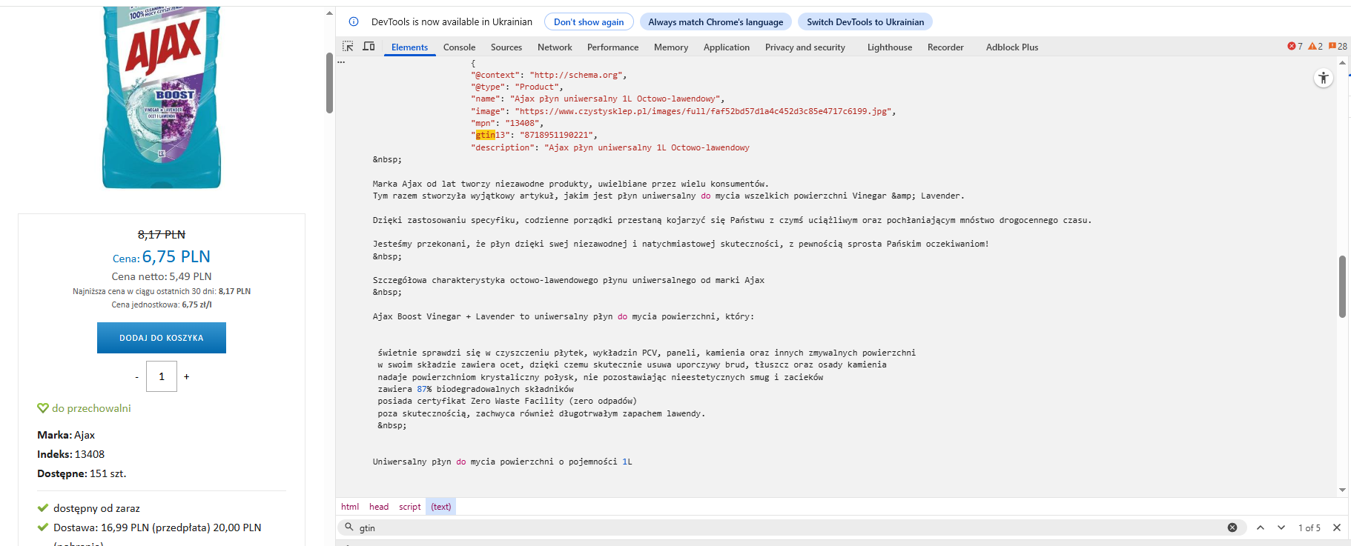This screenshot has width=1351, height=546.
Task: Click Switch DevTools to Ukrainian button
Action: tap(865, 22)
